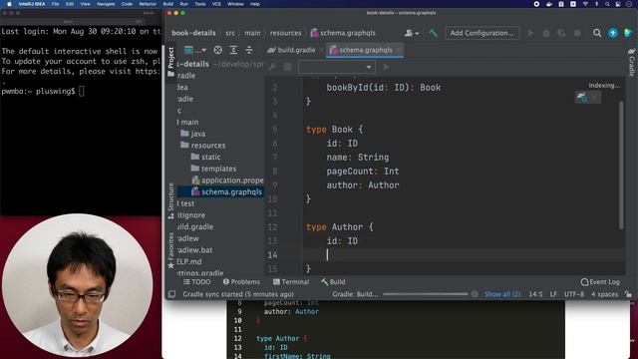This screenshot has width=638, height=359.
Task: Open the Refactor menu in menu bar
Action: (x=148, y=4)
